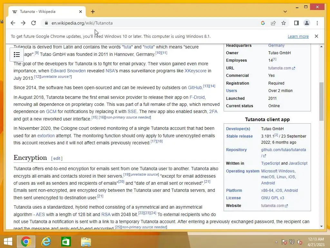Image resolution: width=330 pixels, height=248 pixels.
Task: Follow the extortion link
Action: [46, 136]
